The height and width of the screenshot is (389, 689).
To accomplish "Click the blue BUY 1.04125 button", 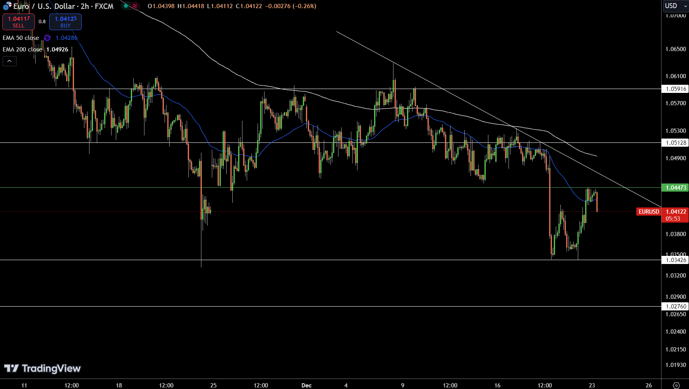I will point(65,22).
